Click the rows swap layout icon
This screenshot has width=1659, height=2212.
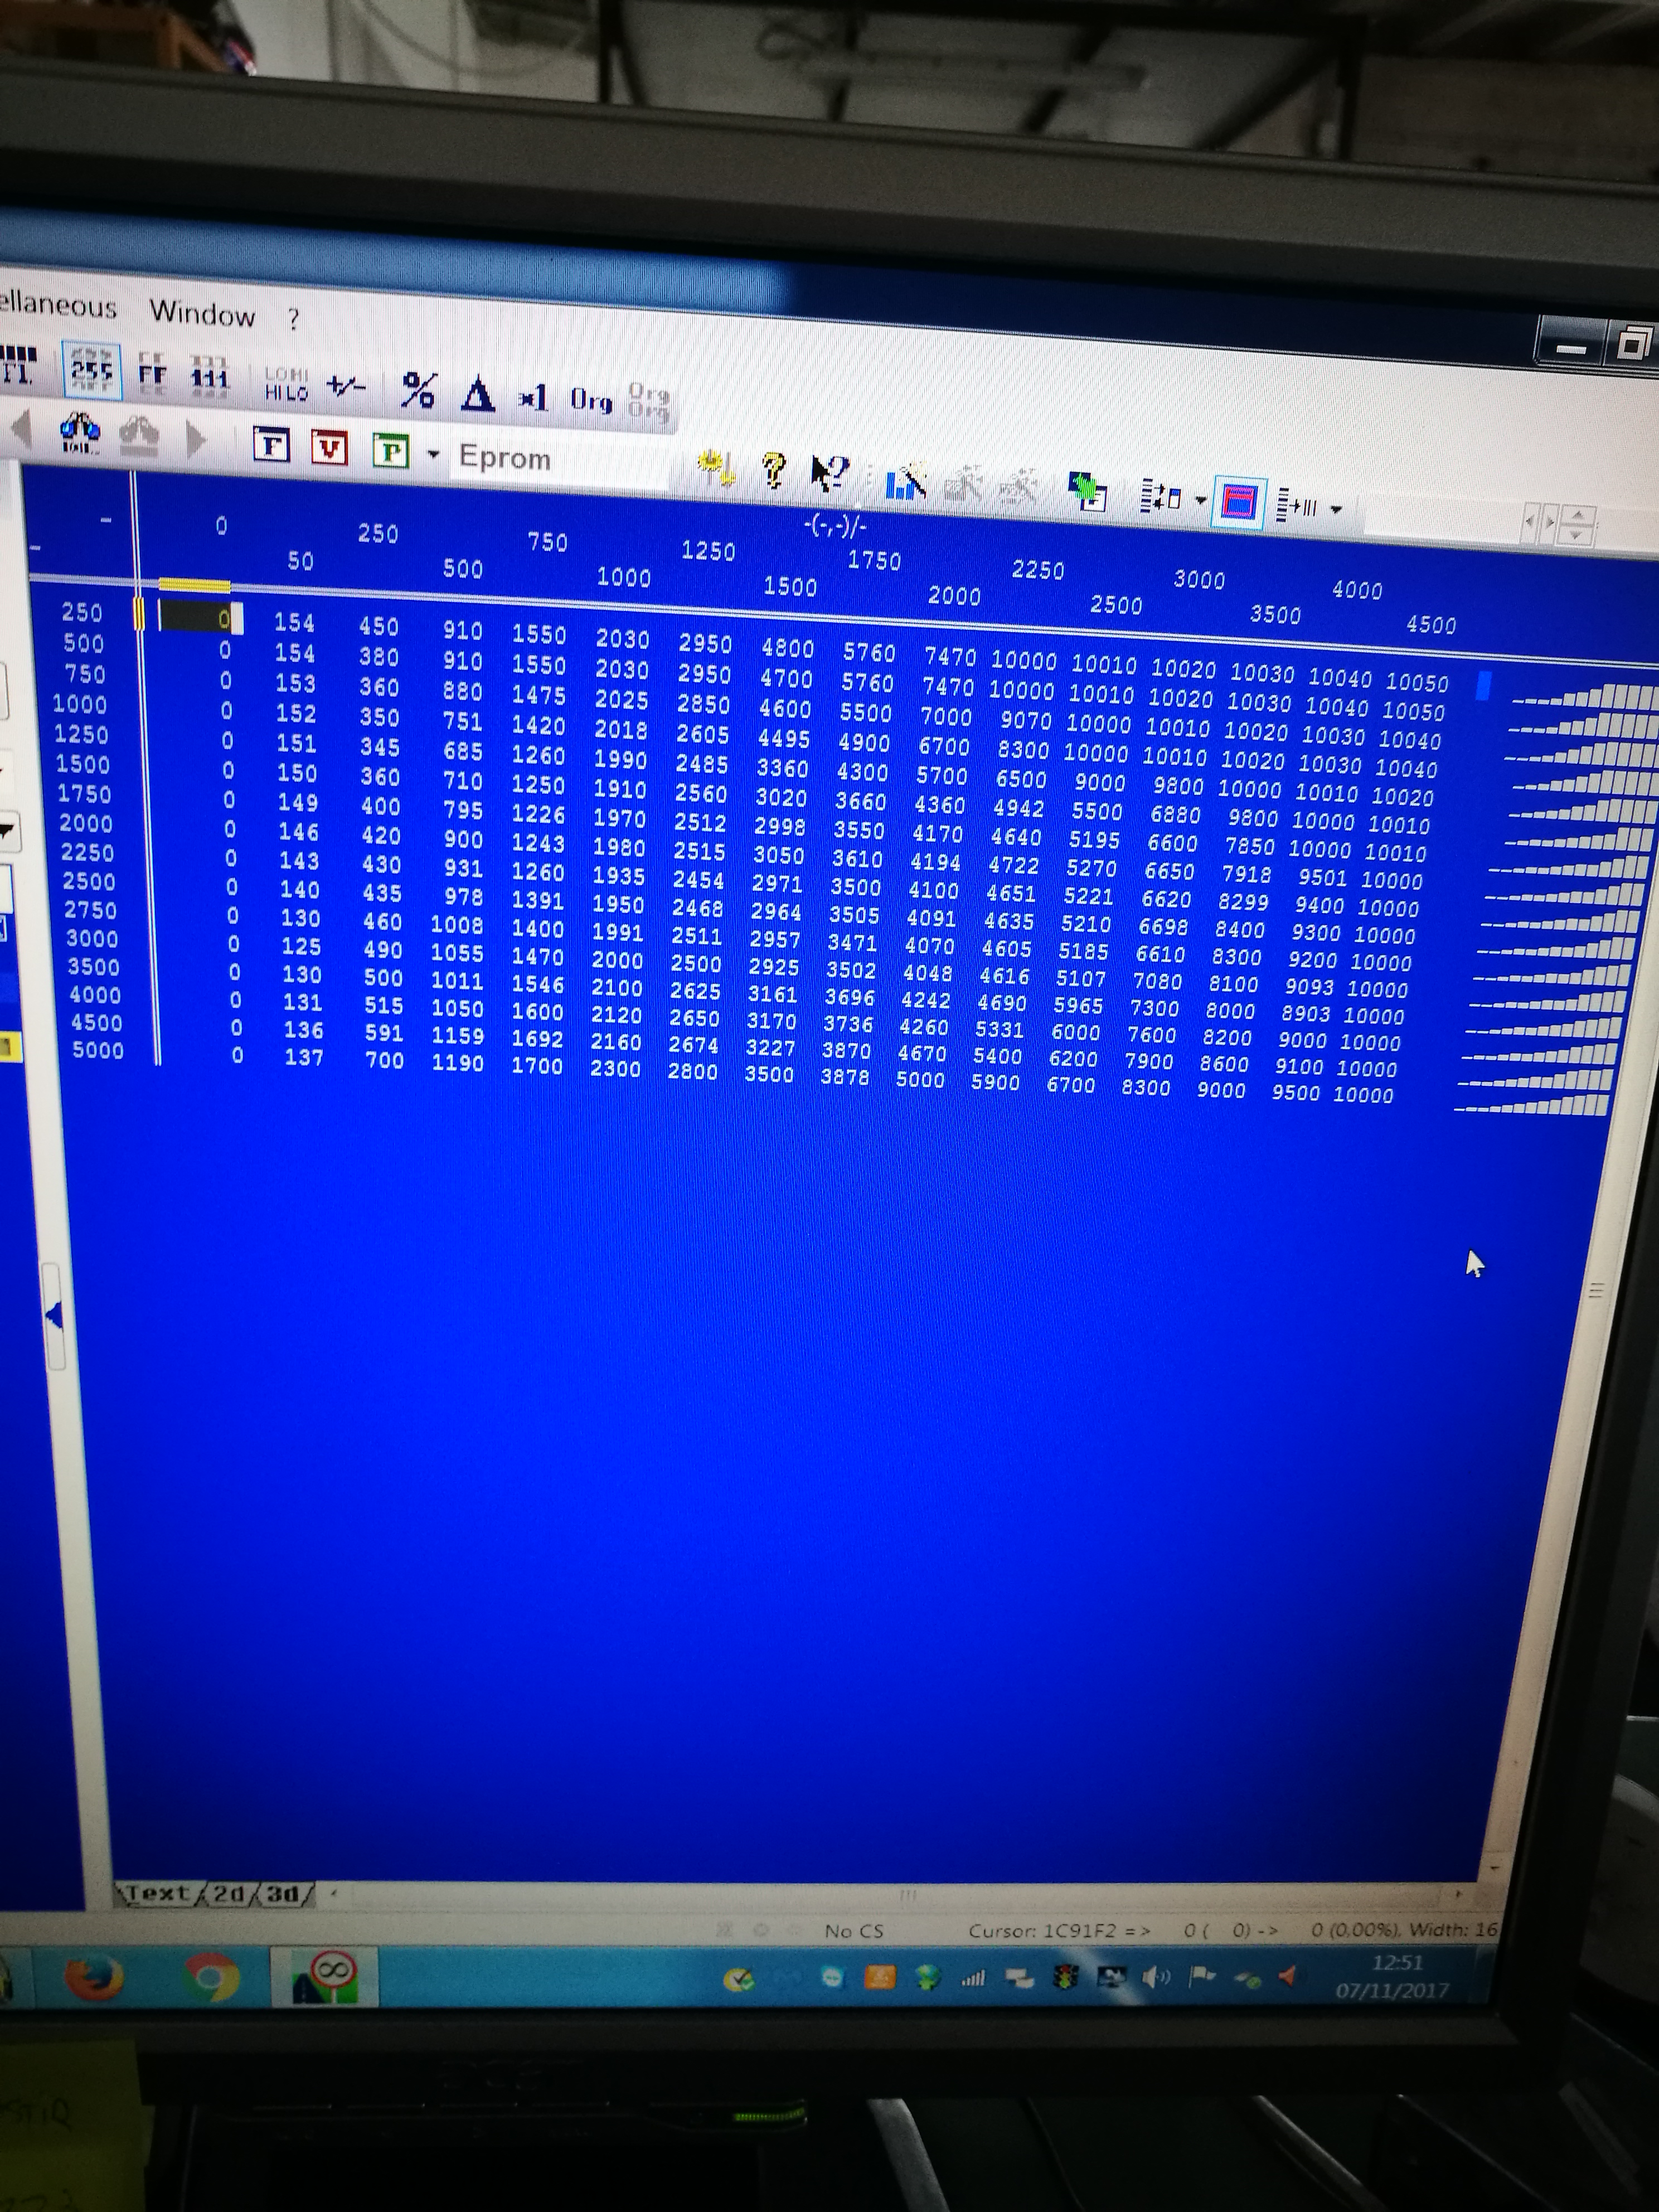tap(1162, 496)
